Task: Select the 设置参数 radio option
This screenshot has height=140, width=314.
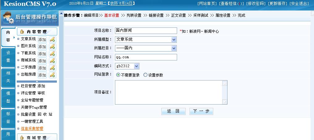Action: point(145,75)
